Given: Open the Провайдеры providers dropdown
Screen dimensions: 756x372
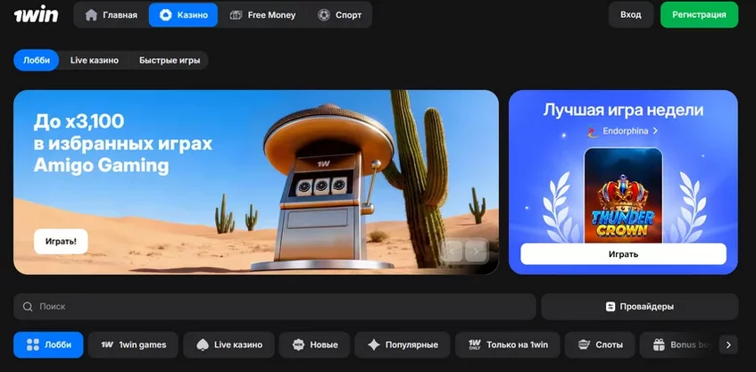Looking at the screenshot, I should coord(639,307).
